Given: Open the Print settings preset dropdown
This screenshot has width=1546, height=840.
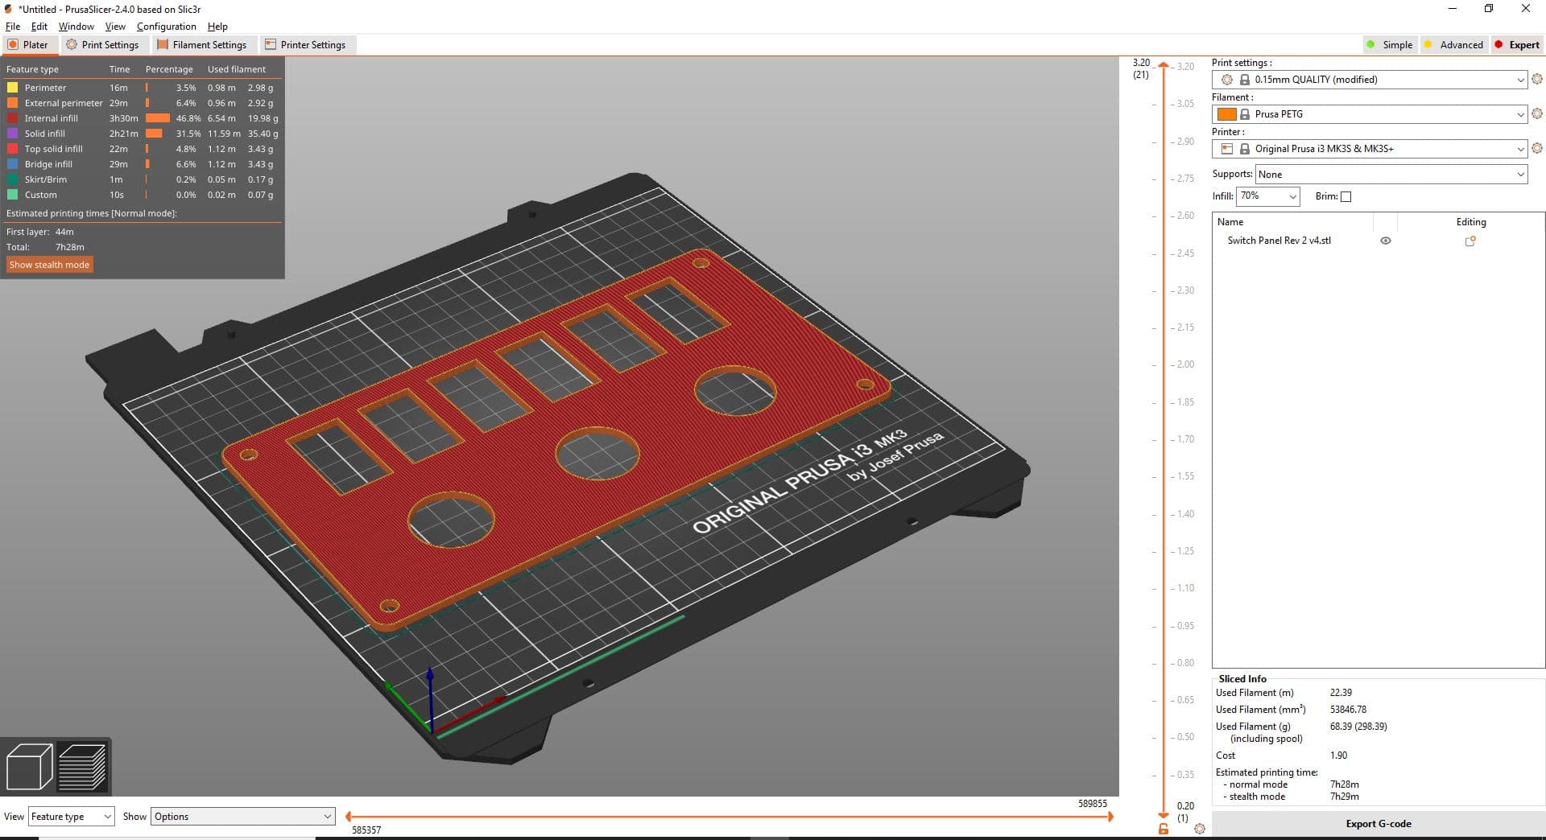Looking at the screenshot, I should pos(1369,80).
